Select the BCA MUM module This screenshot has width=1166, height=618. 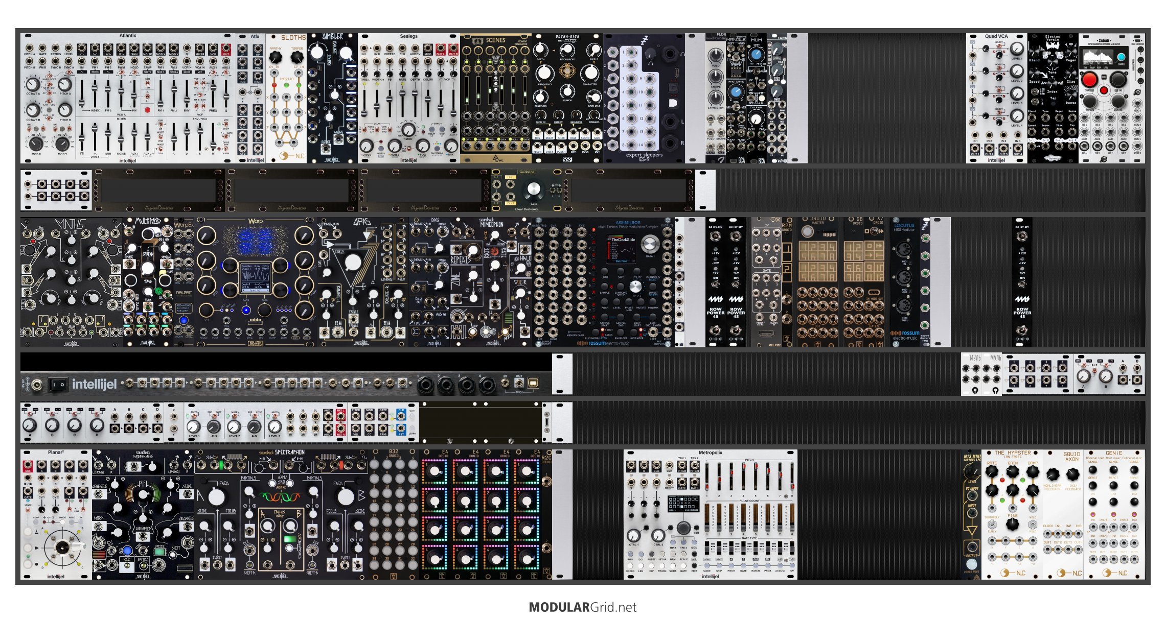pyautogui.click(x=757, y=99)
